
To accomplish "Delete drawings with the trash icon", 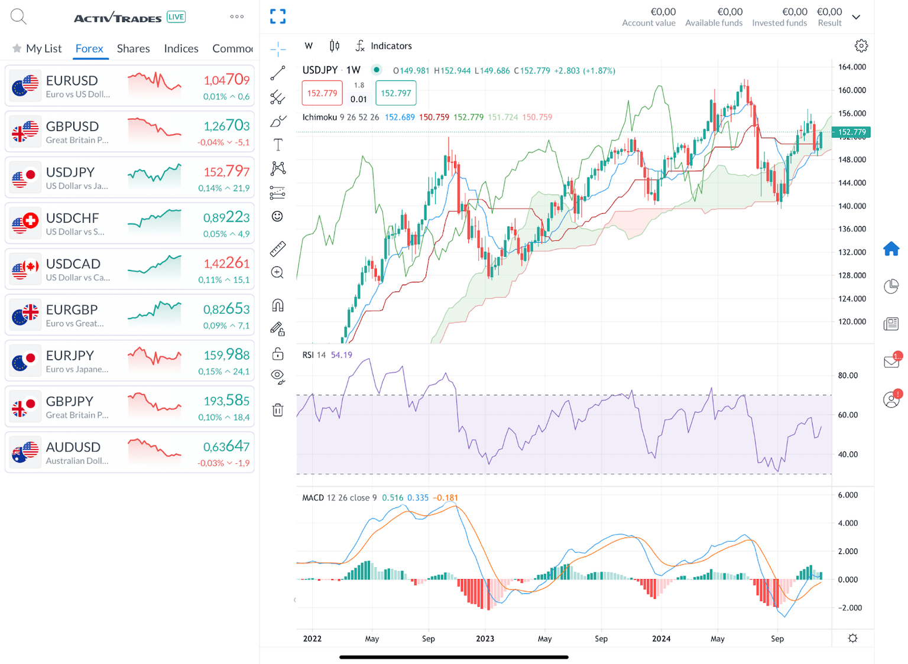I will click(x=278, y=409).
